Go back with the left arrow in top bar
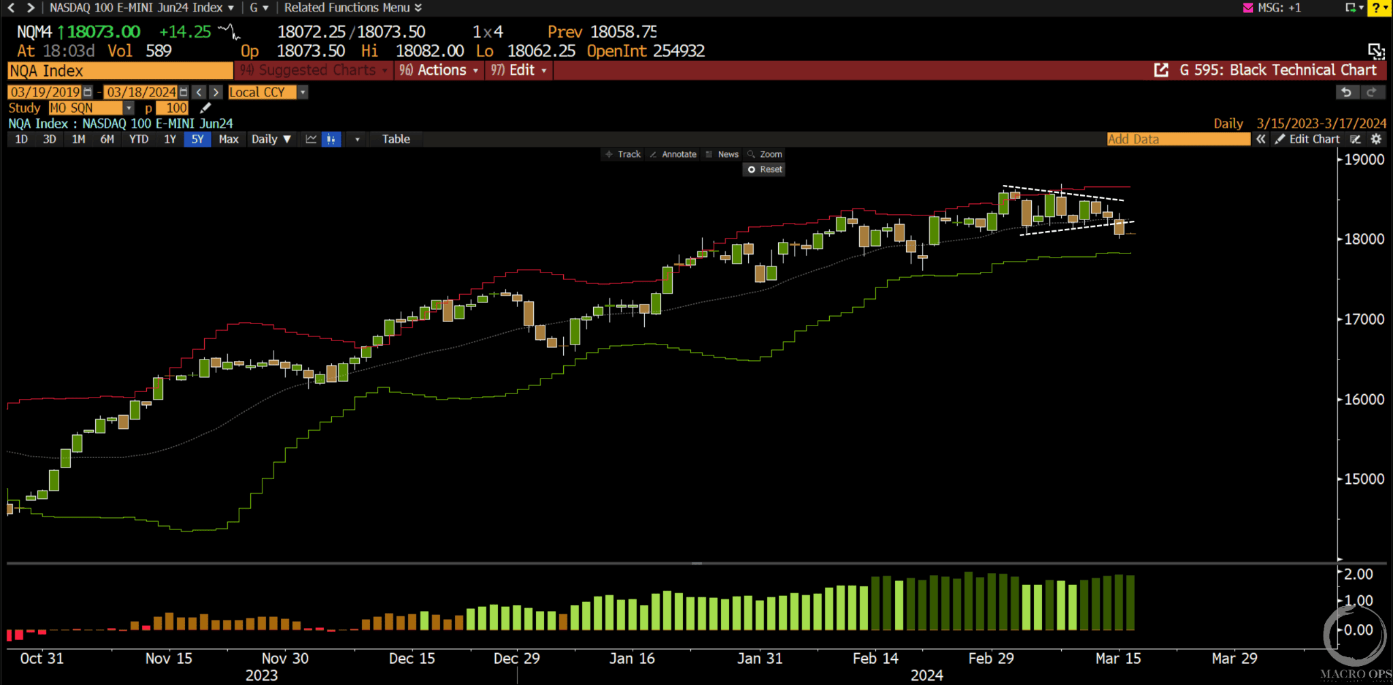Screen dimensions: 1393x685 11,7
